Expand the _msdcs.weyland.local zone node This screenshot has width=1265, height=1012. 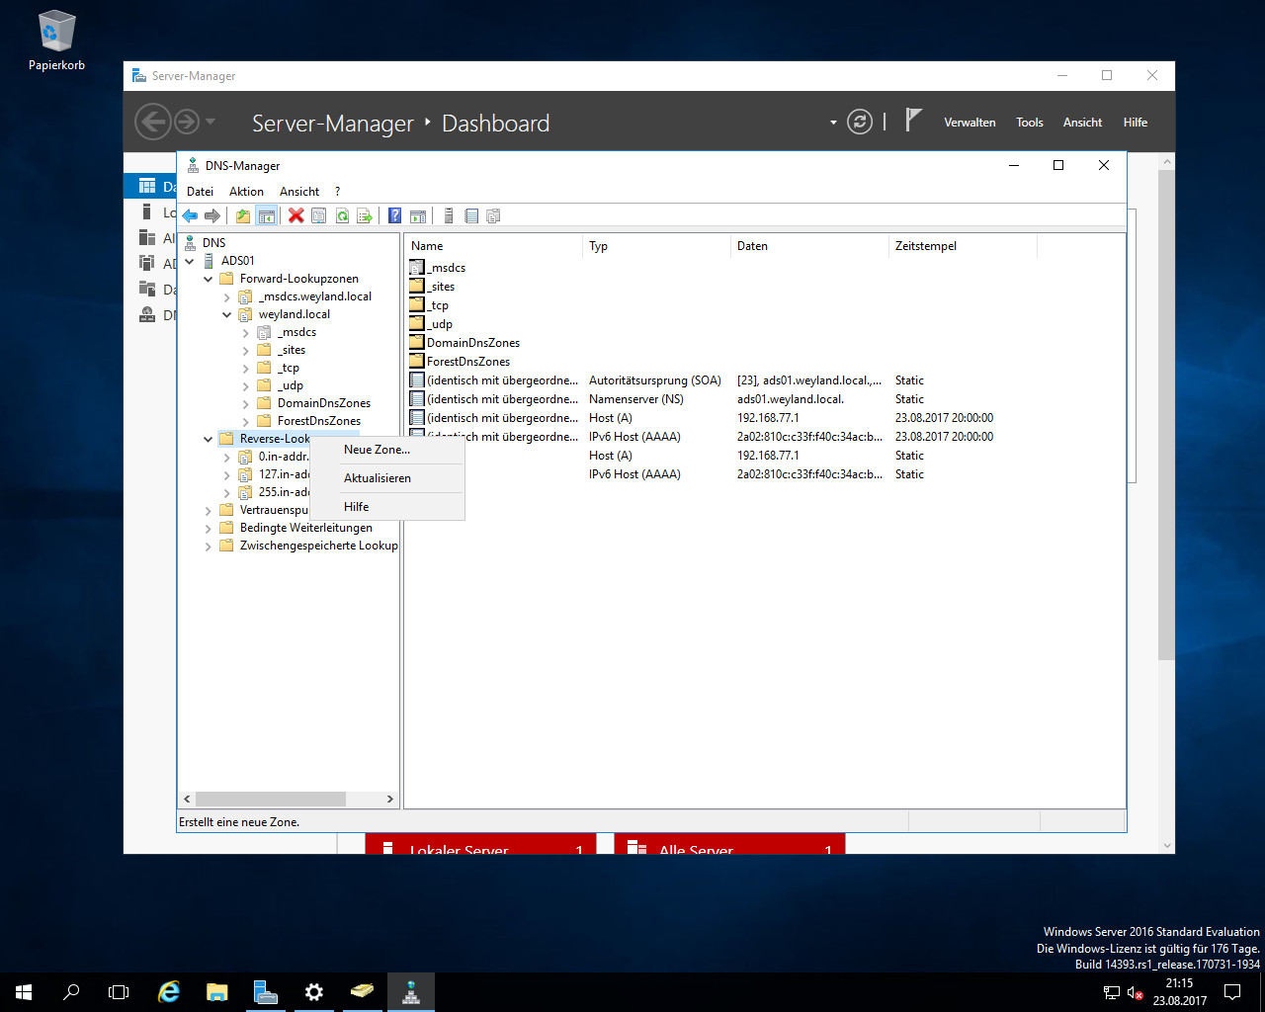[x=227, y=296]
